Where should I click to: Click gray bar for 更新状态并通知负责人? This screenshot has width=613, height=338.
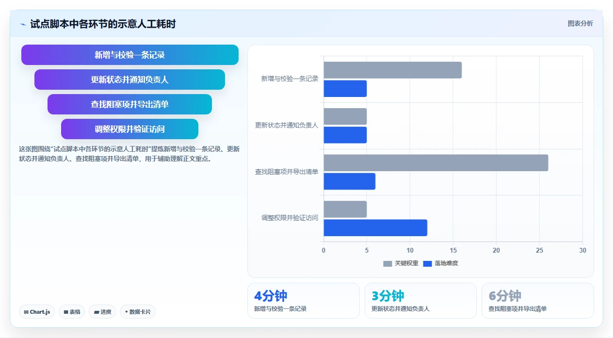point(345,116)
